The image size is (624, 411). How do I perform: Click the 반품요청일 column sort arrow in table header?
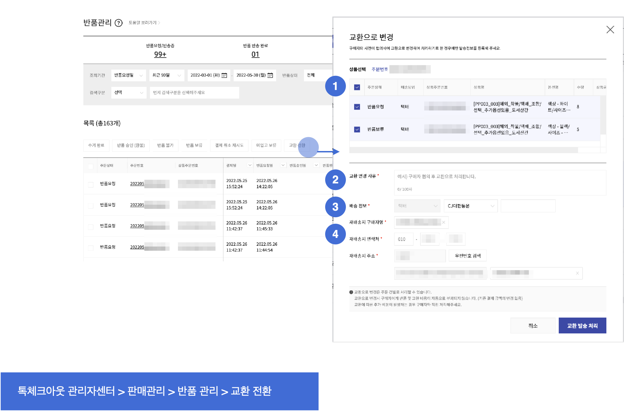point(283,166)
